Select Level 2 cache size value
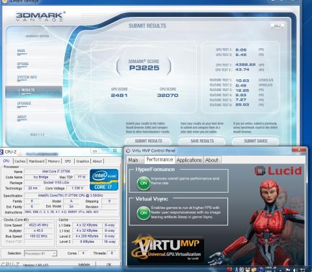 click(x=87, y=236)
